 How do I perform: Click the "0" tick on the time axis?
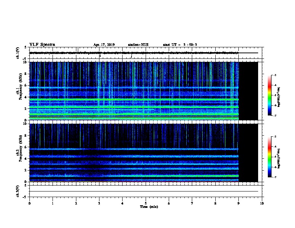point(29,203)
